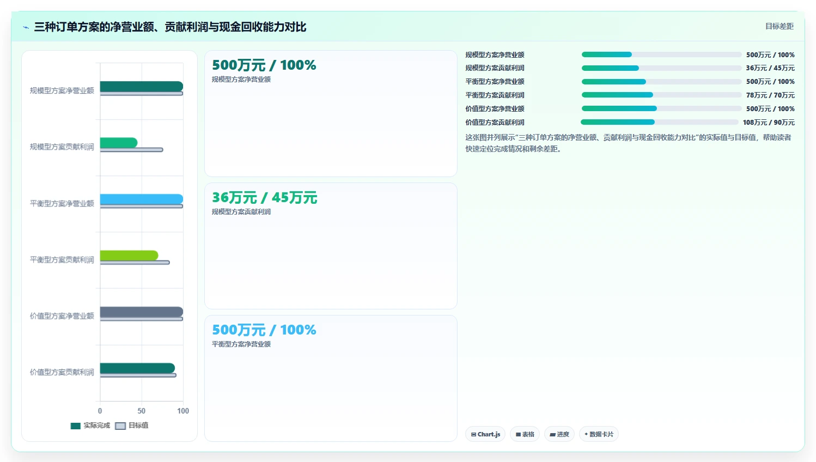This screenshot has height=462, width=816.
Task: Click progress bar for 平衡型方案净营业额
Action: click(661, 82)
